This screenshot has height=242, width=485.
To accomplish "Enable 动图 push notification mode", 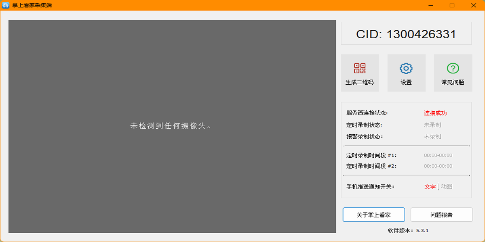I will point(446,187).
